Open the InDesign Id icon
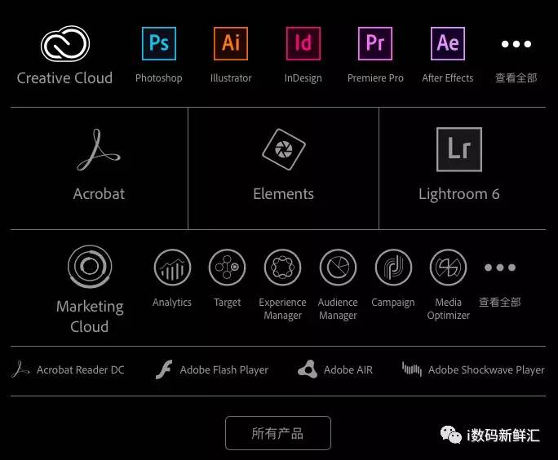Viewport: 558px width, 460px height. coord(303,43)
